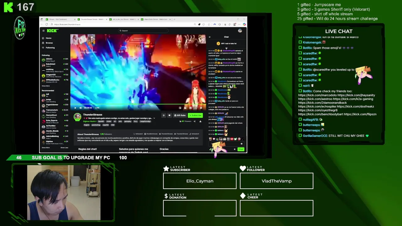Click play button in stream player
The width and height of the screenshot is (402, 226).
point(75,108)
